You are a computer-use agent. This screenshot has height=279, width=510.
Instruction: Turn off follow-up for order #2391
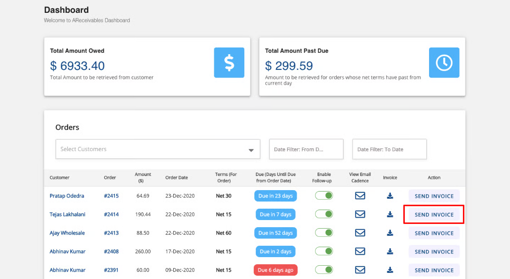324,270
